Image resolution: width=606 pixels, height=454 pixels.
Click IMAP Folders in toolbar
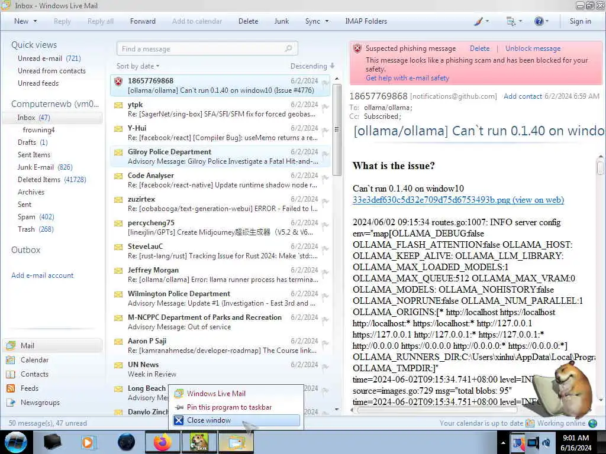click(366, 21)
